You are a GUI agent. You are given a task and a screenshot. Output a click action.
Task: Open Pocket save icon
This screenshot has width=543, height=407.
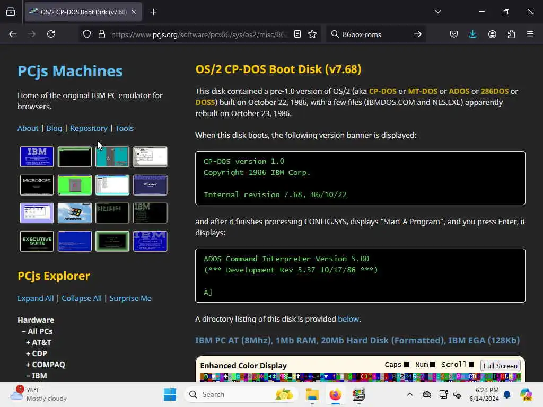pos(454,34)
